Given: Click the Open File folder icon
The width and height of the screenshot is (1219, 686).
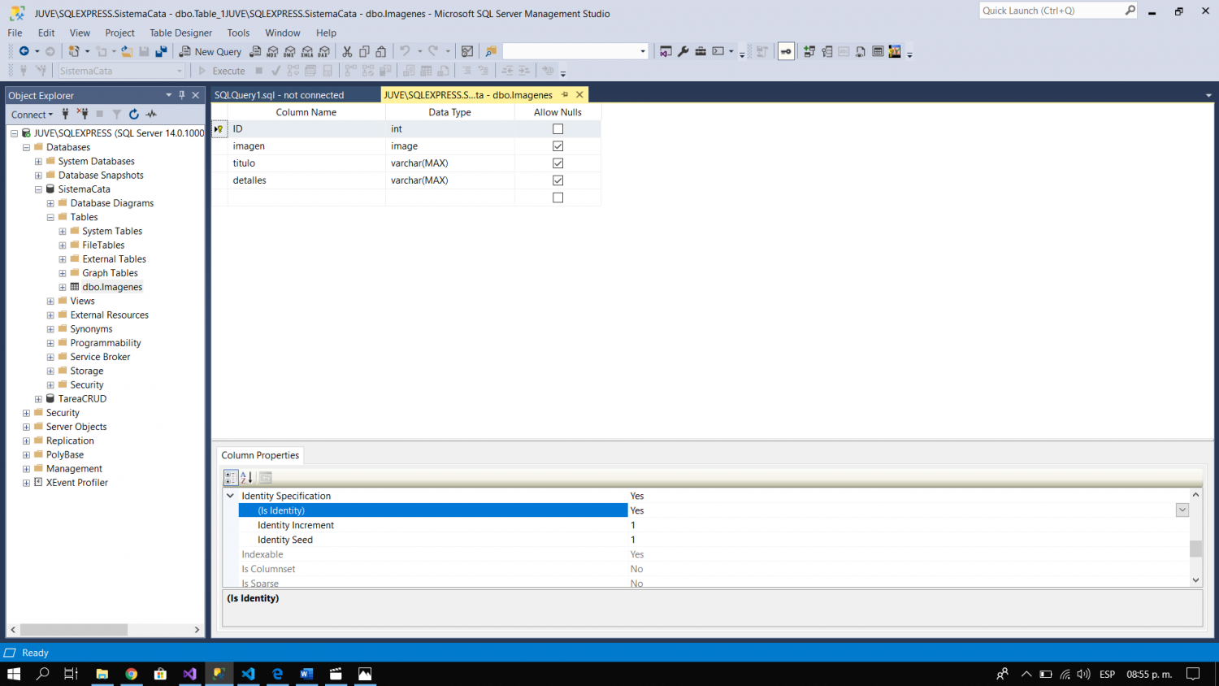Looking at the screenshot, I should tap(127, 51).
